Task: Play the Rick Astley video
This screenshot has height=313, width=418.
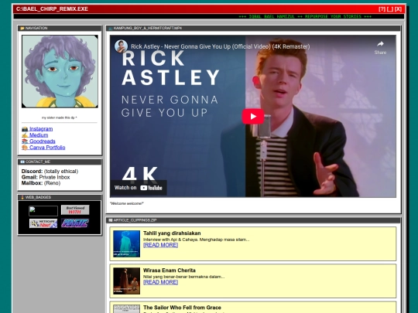Action: point(252,116)
